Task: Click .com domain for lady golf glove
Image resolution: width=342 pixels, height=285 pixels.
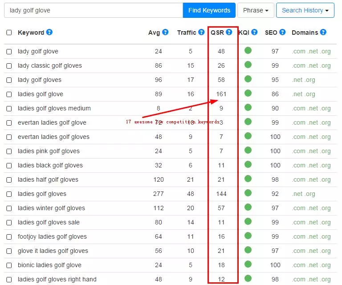Action: [299, 52]
